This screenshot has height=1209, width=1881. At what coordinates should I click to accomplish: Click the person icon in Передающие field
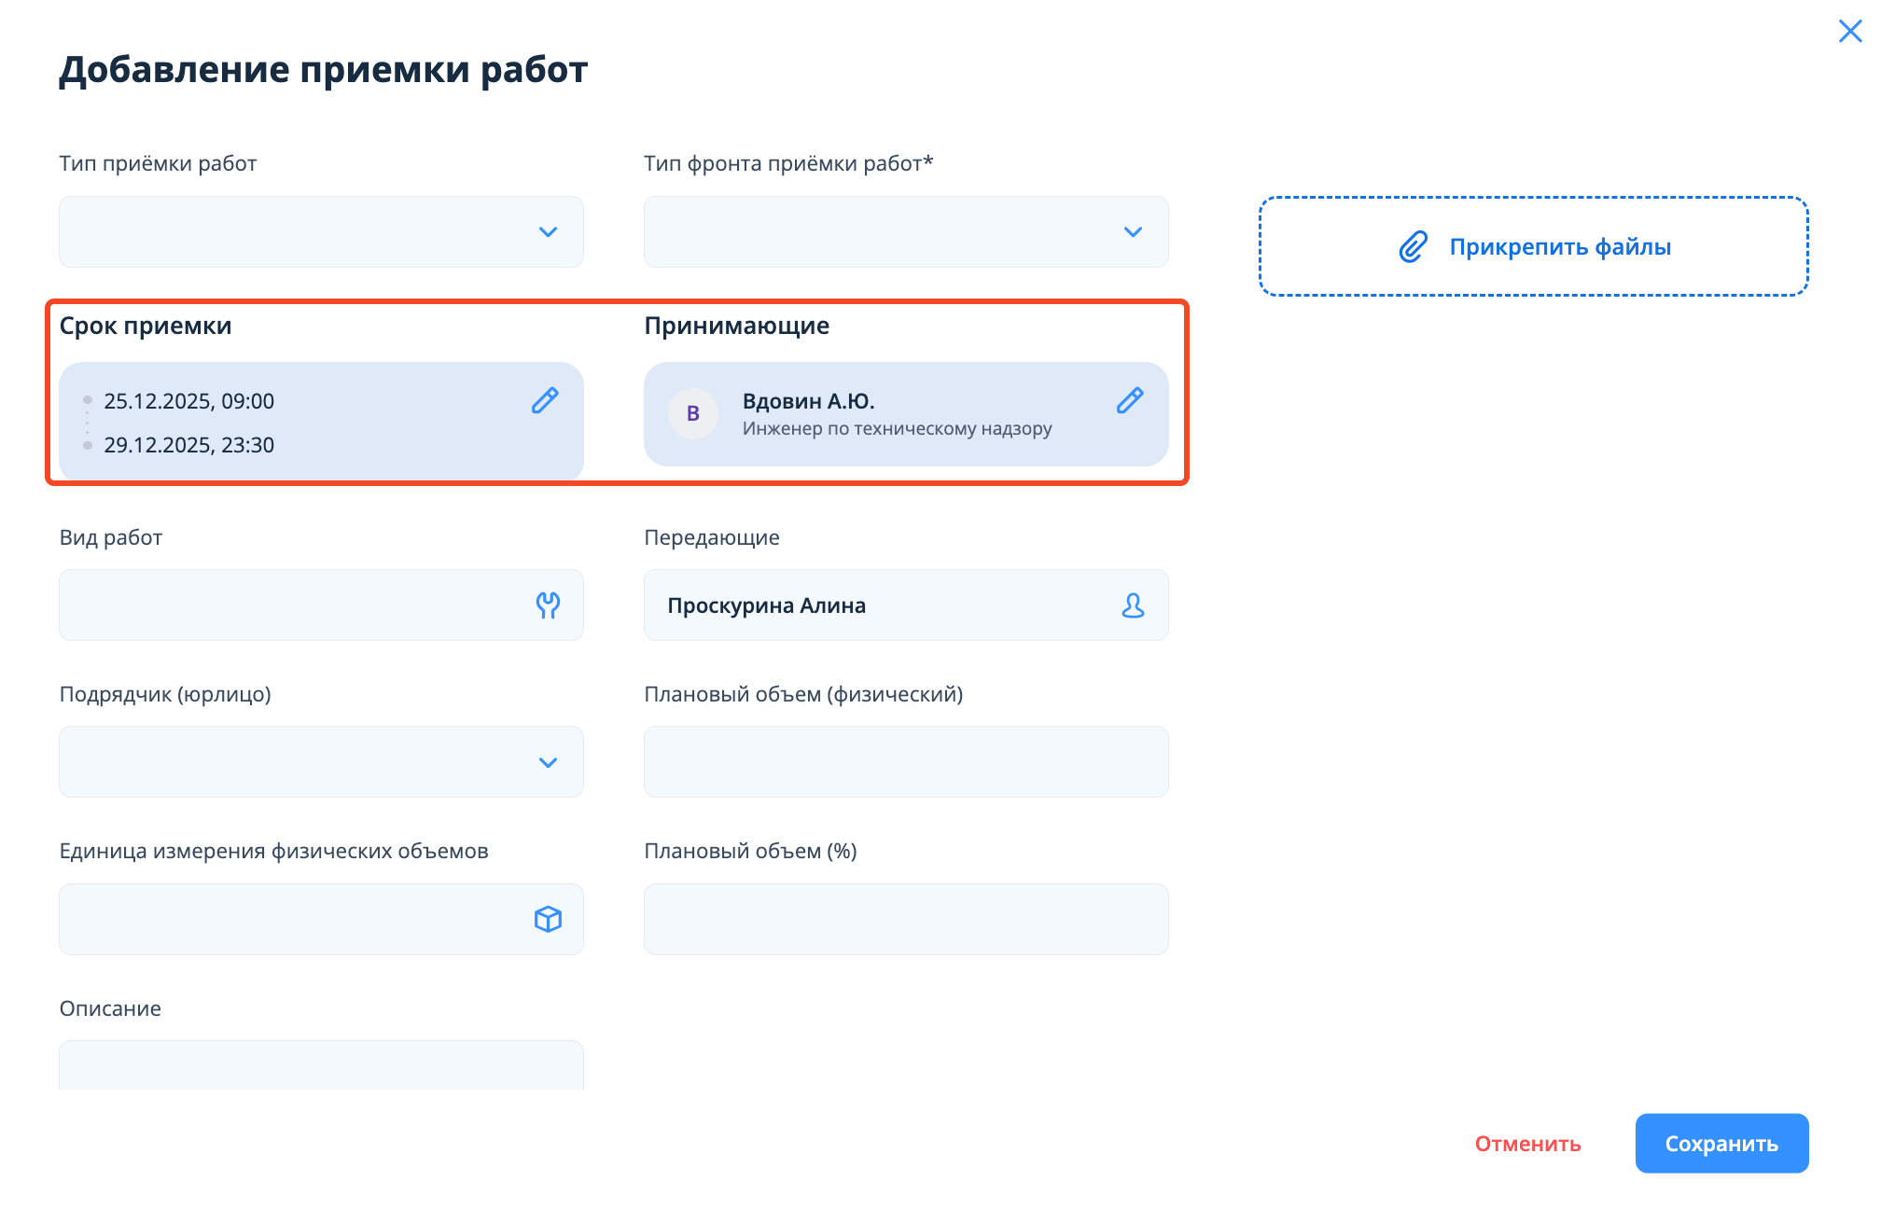pyautogui.click(x=1133, y=605)
